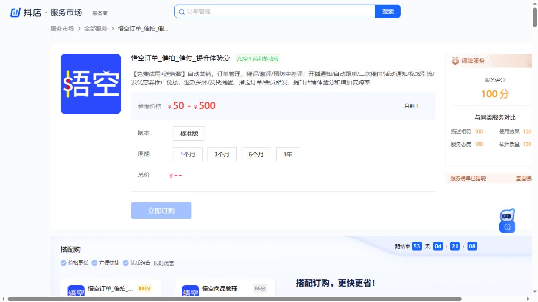Click the 100分 badge on bundle card

coord(144,289)
